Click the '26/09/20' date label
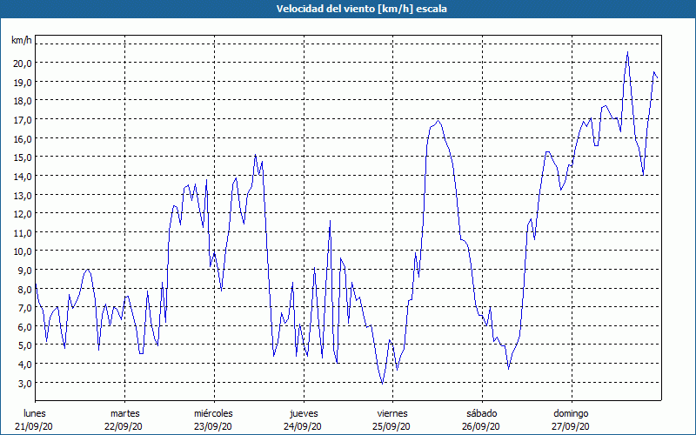 (481, 426)
